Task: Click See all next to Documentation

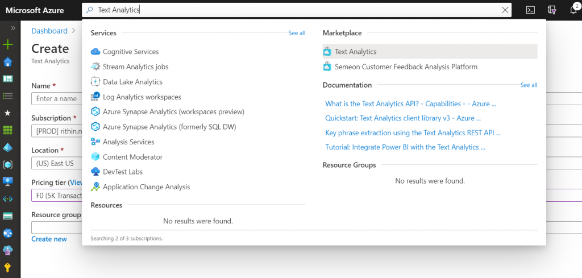Action: tap(529, 85)
